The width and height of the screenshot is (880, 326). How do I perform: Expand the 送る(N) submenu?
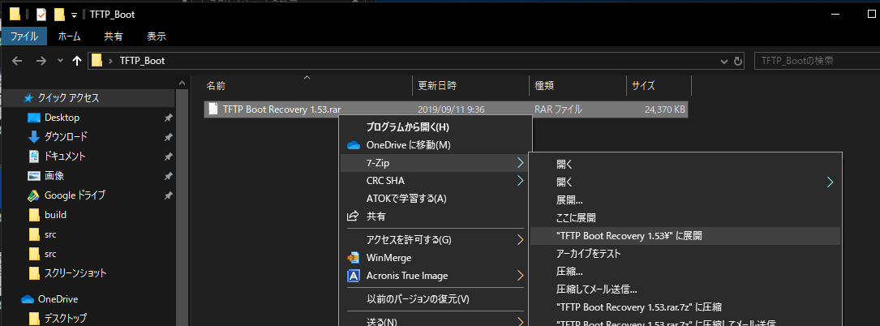(435, 321)
